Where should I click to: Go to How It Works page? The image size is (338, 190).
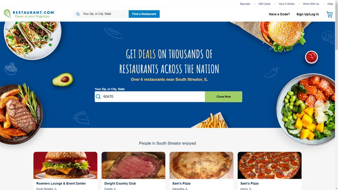coord(287,4)
